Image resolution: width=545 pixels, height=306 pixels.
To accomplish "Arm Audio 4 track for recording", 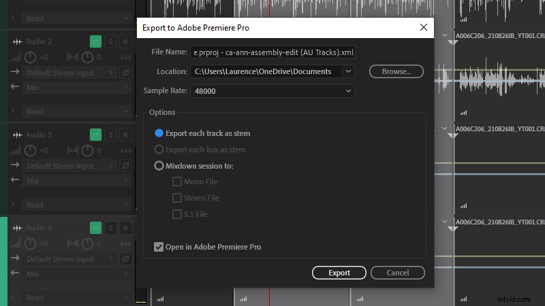I will (x=125, y=228).
